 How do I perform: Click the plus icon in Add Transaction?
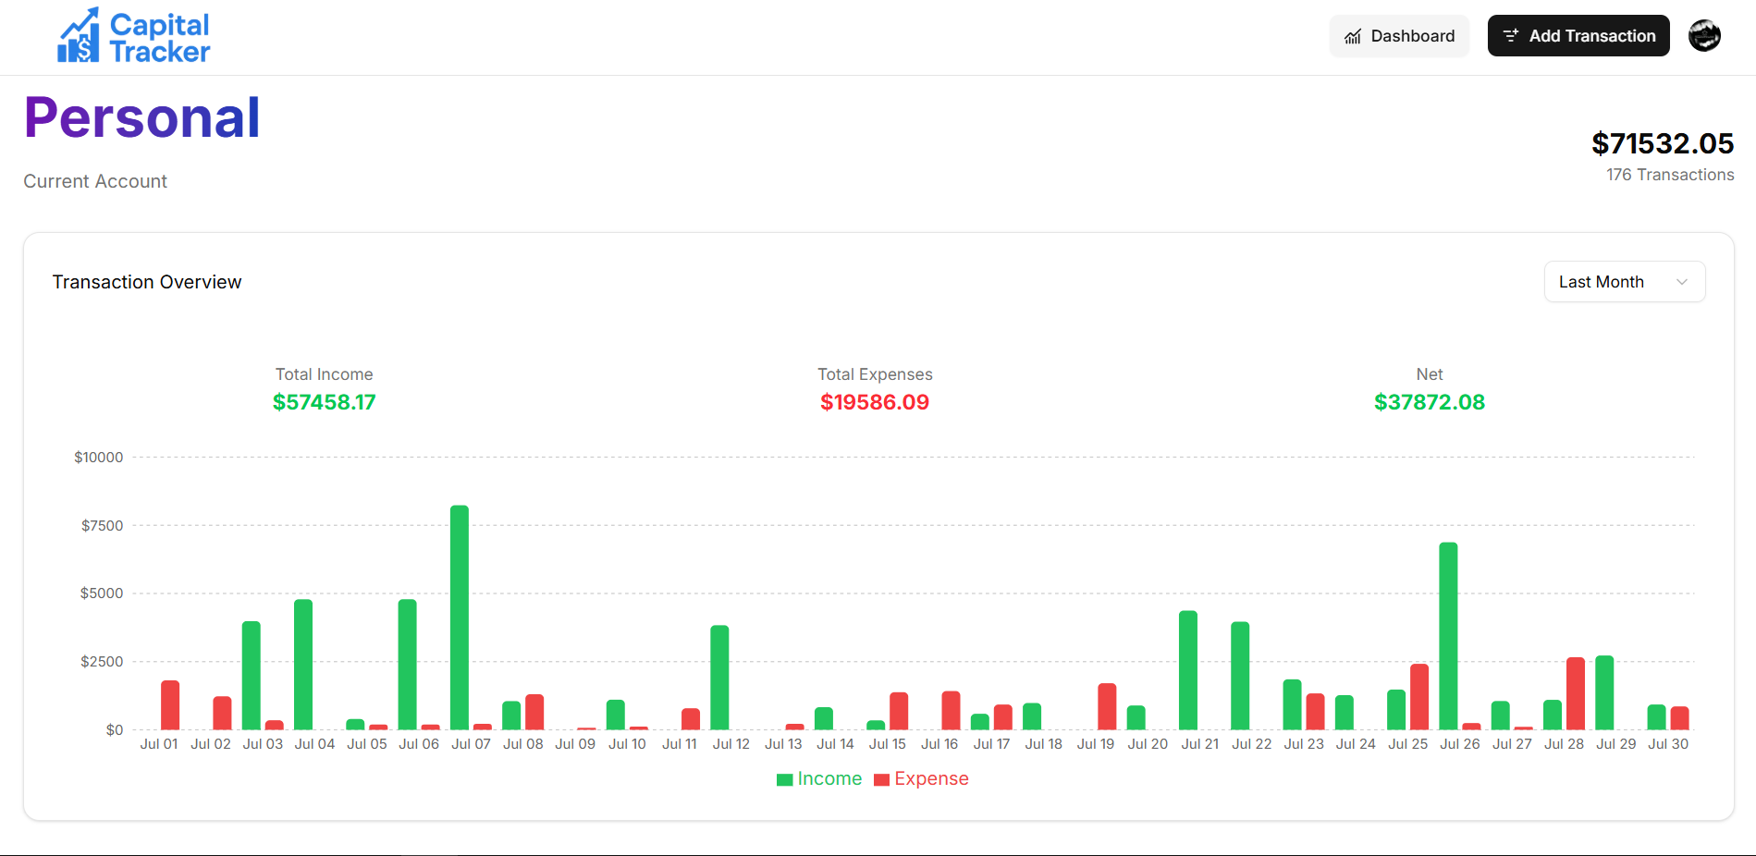click(1511, 36)
